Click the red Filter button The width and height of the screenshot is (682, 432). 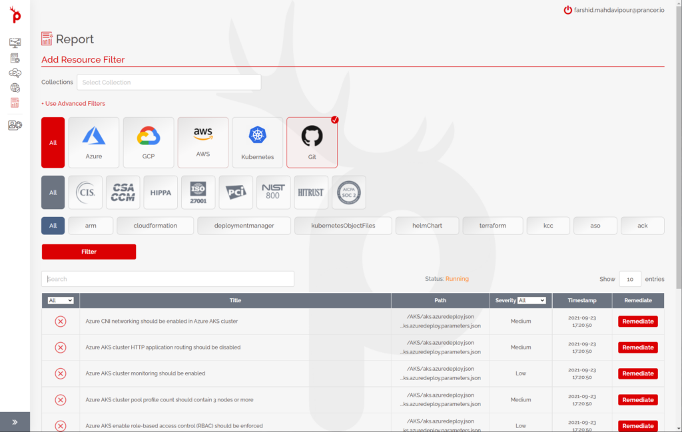click(89, 252)
